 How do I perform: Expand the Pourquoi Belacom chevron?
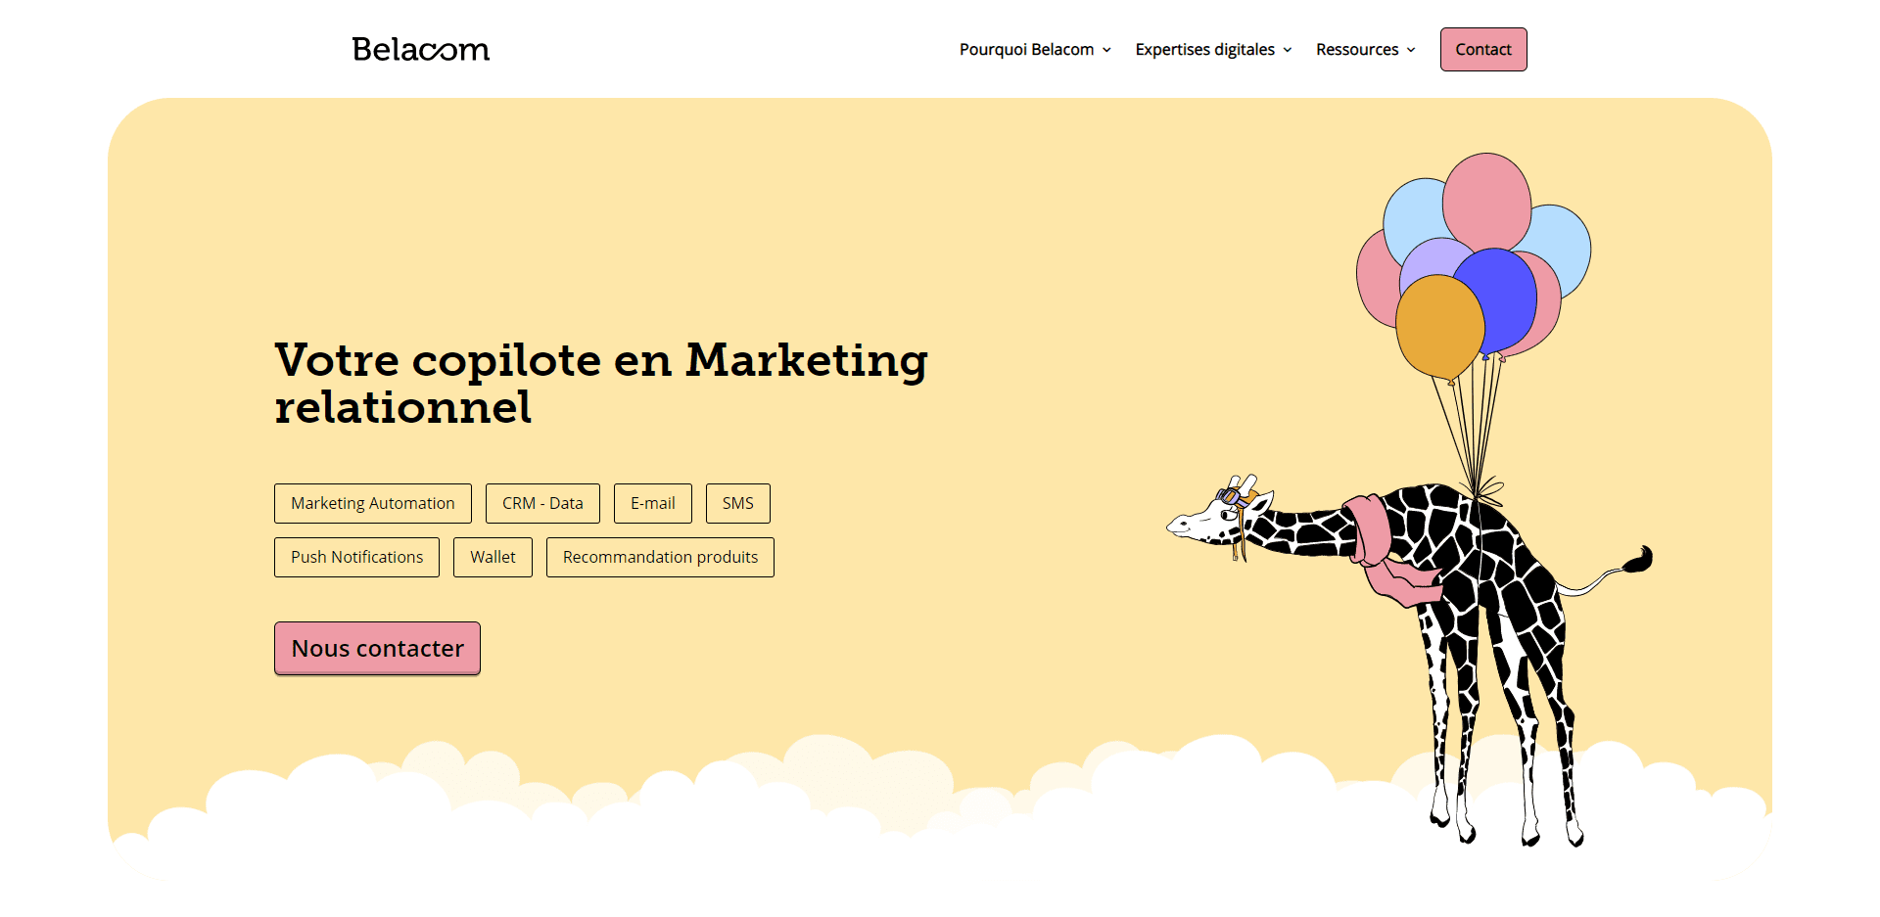point(1106,50)
